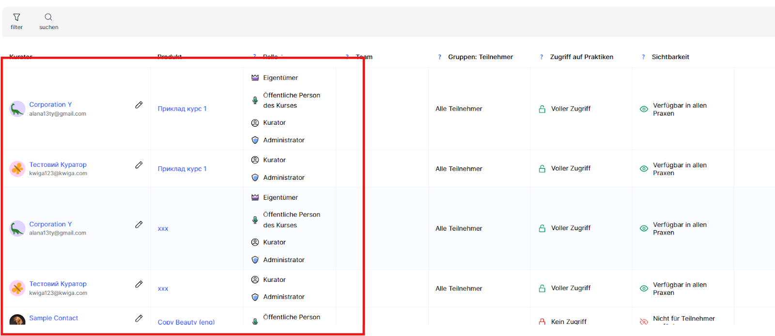Open the first Приклад курс 1 link

(x=182, y=109)
